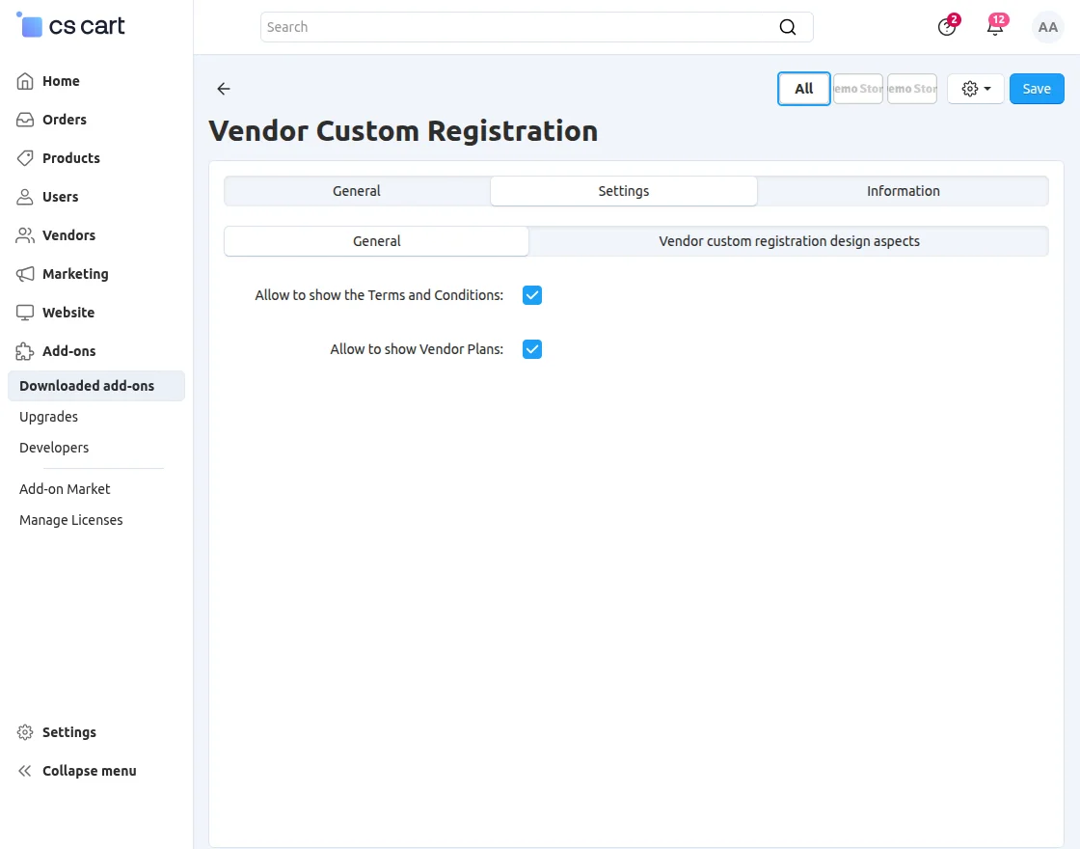Screen dimensions: 1080x849
Task: Click the Vendor Custom Registration heading
Action: point(404,131)
